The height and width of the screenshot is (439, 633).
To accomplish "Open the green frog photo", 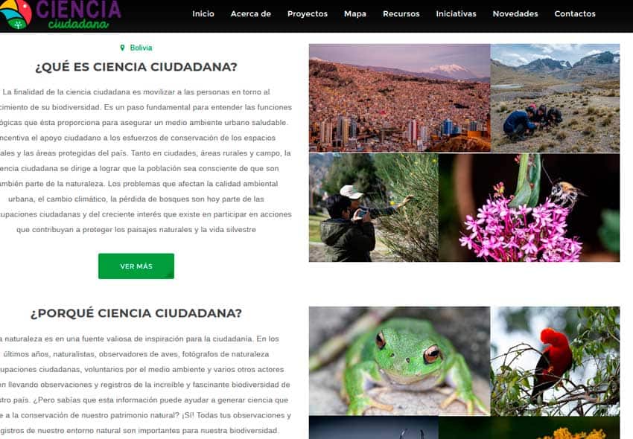I will (400, 361).
